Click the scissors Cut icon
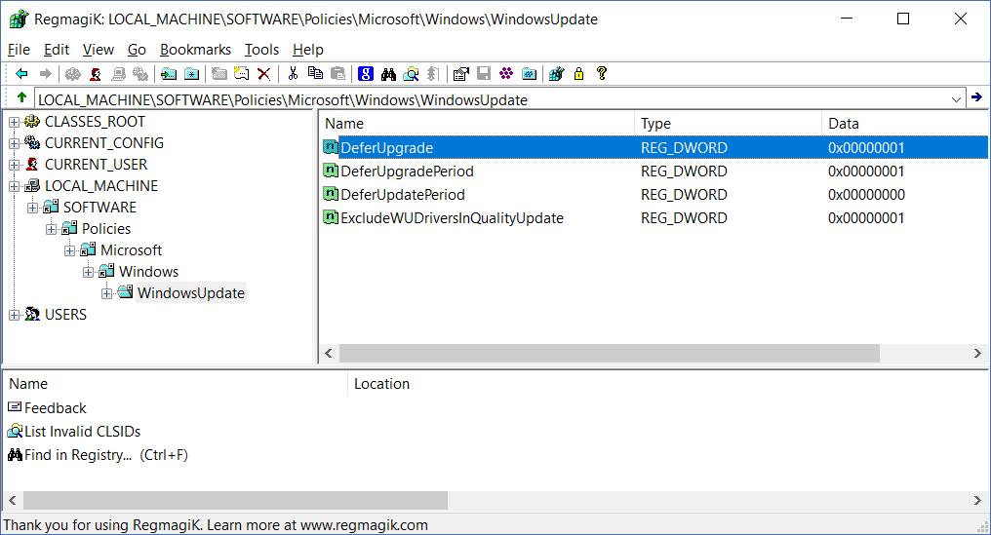Image resolution: width=991 pixels, height=535 pixels. tap(292, 74)
